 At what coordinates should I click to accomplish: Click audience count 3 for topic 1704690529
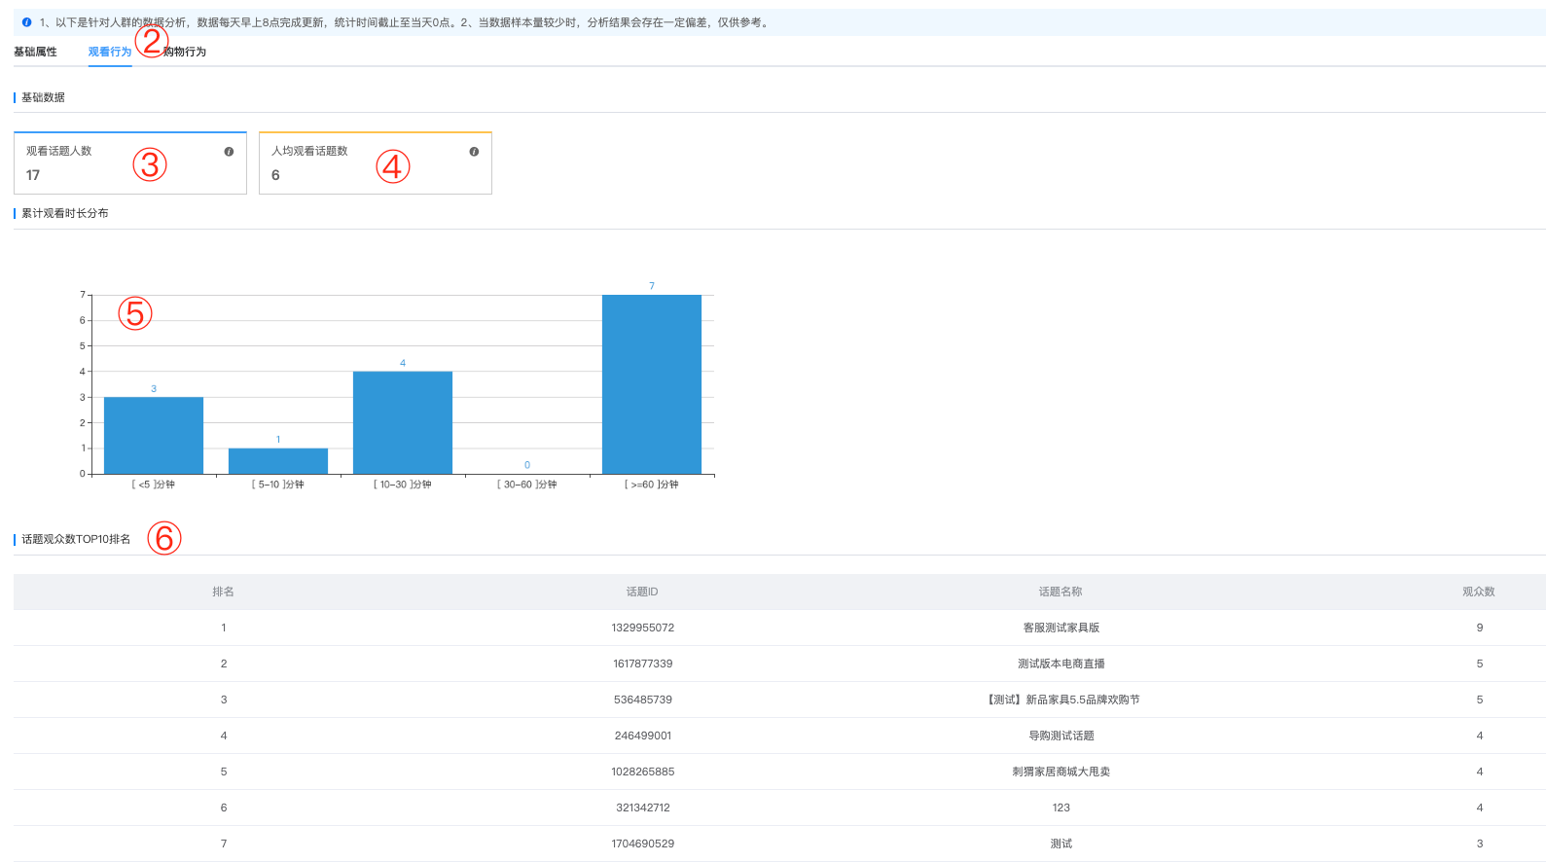pyautogui.click(x=1480, y=844)
